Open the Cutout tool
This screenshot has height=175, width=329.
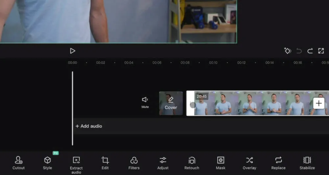point(18,163)
